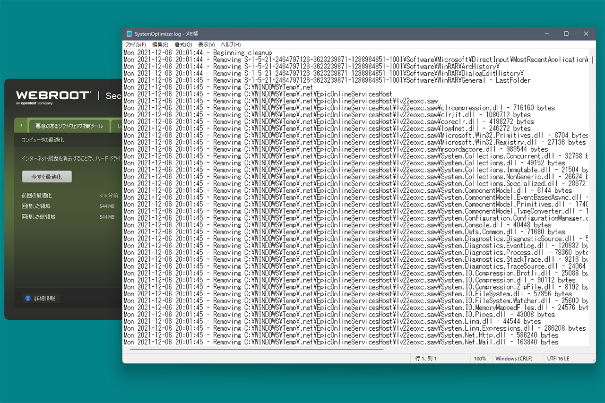Click the 100% zoom indicator in status bar
605x403 pixels.
coord(480,359)
